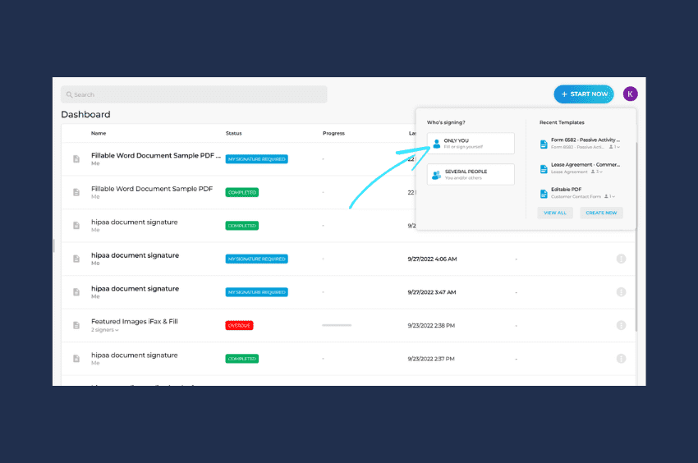The image size is (698, 463).
Task: Click the Editable PDF template document icon
Action: coord(544,194)
